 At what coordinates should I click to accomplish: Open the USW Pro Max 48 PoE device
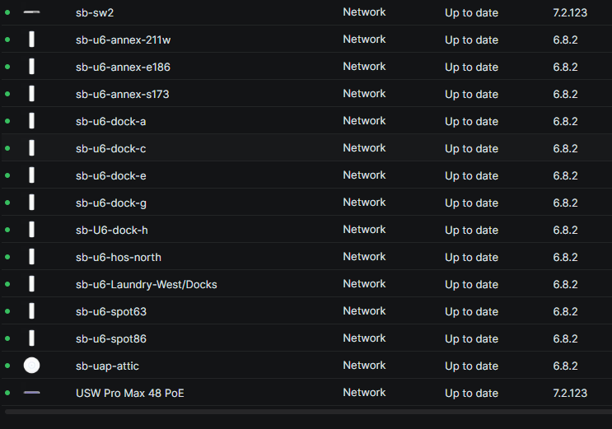pos(129,393)
